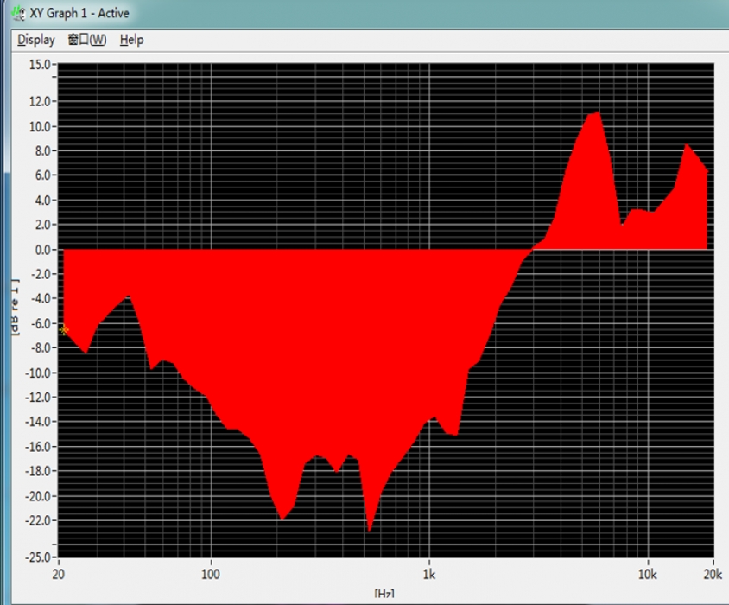Image resolution: width=729 pixels, height=605 pixels.
Task: Open the Help menu
Action: (131, 40)
